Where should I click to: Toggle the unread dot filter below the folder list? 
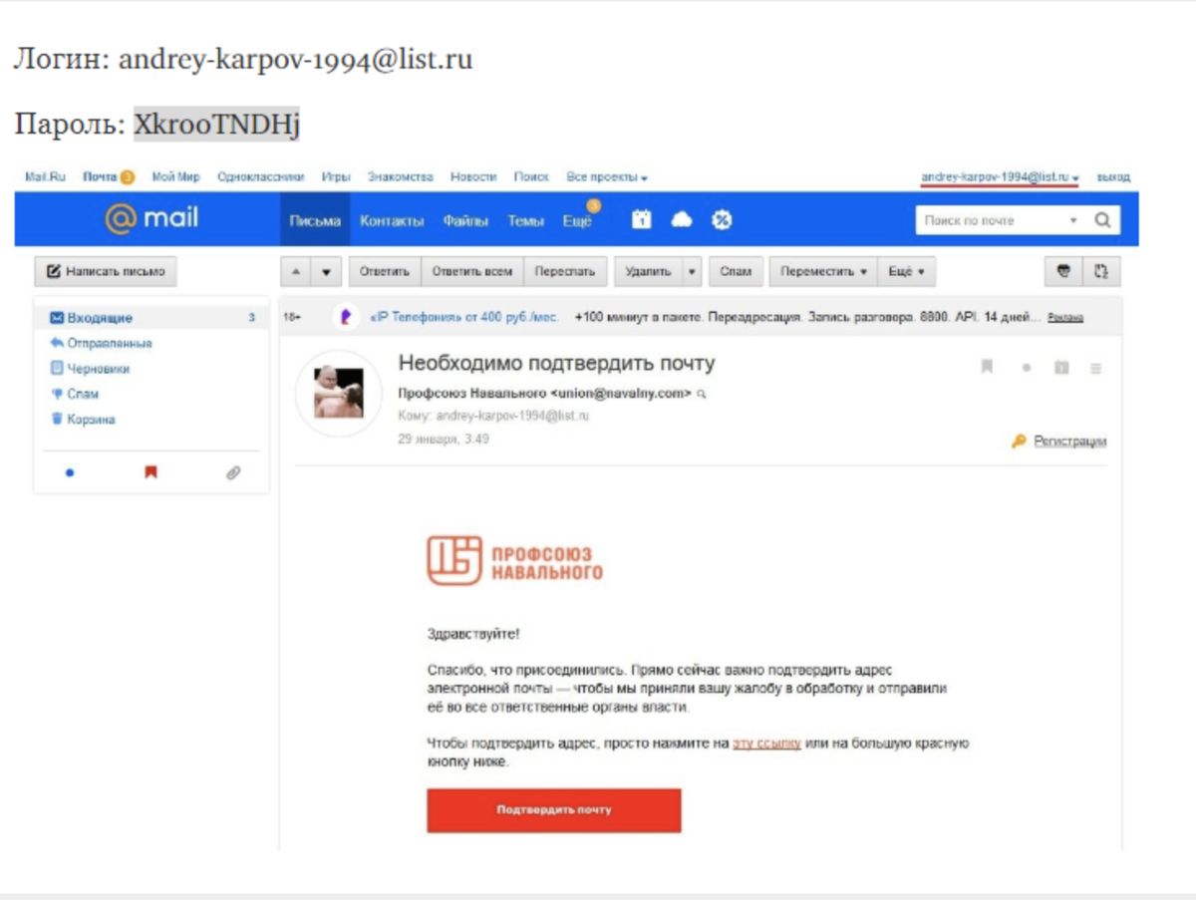click(68, 471)
